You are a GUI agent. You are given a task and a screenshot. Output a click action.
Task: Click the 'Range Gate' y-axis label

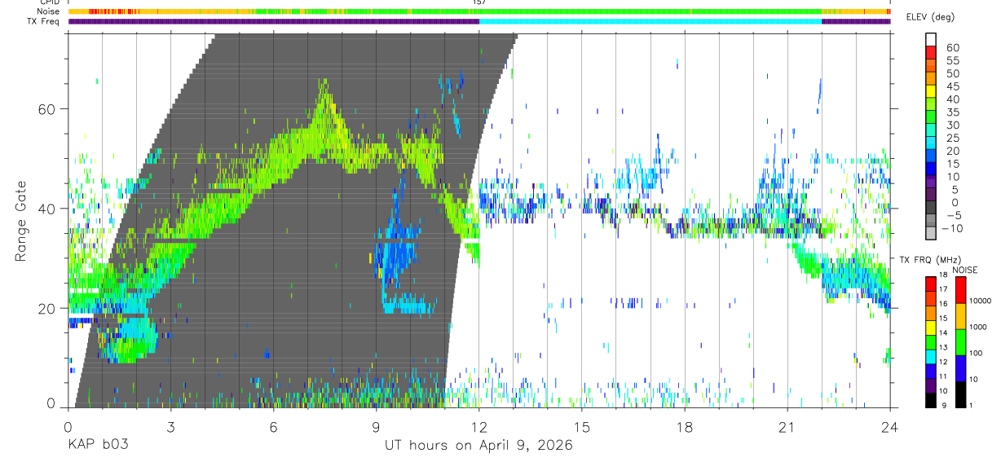pyautogui.click(x=20, y=221)
